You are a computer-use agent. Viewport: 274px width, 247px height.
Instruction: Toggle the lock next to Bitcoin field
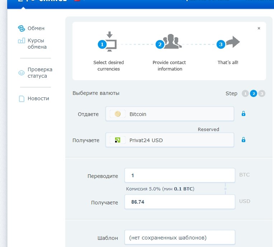click(244, 113)
